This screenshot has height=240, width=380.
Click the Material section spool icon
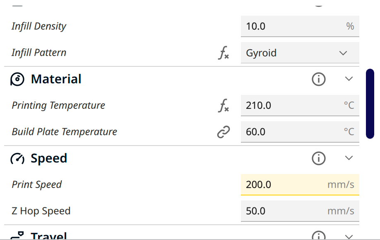click(x=17, y=79)
